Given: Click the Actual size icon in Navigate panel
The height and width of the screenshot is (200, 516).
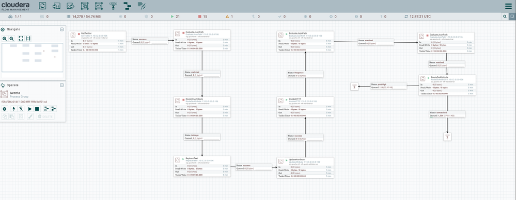Looking at the screenshot, I should [28, 39].
